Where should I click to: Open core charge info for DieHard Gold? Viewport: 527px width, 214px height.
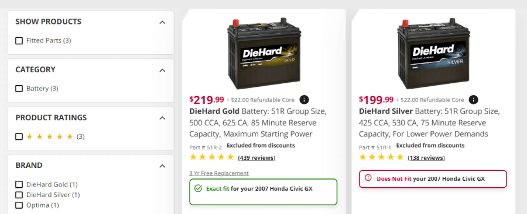[304, 100]
